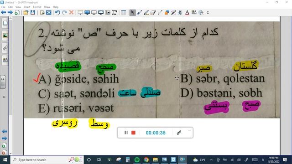The image size is (292, 164).
Task: Click the weather 73°F taskbar widget
Action: pos(199,160)
